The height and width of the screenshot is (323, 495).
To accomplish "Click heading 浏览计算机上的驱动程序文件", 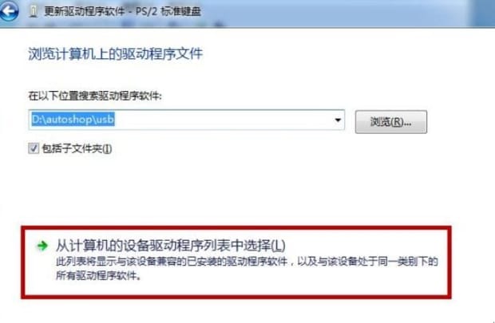I will coord(115,53).
